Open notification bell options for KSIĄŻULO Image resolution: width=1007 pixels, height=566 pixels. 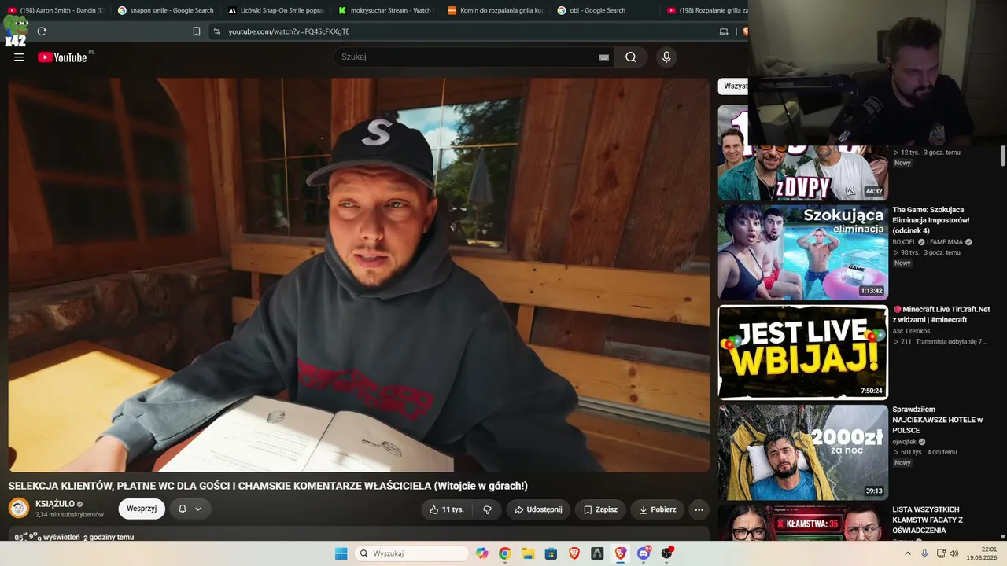click(x=190, y=509)
